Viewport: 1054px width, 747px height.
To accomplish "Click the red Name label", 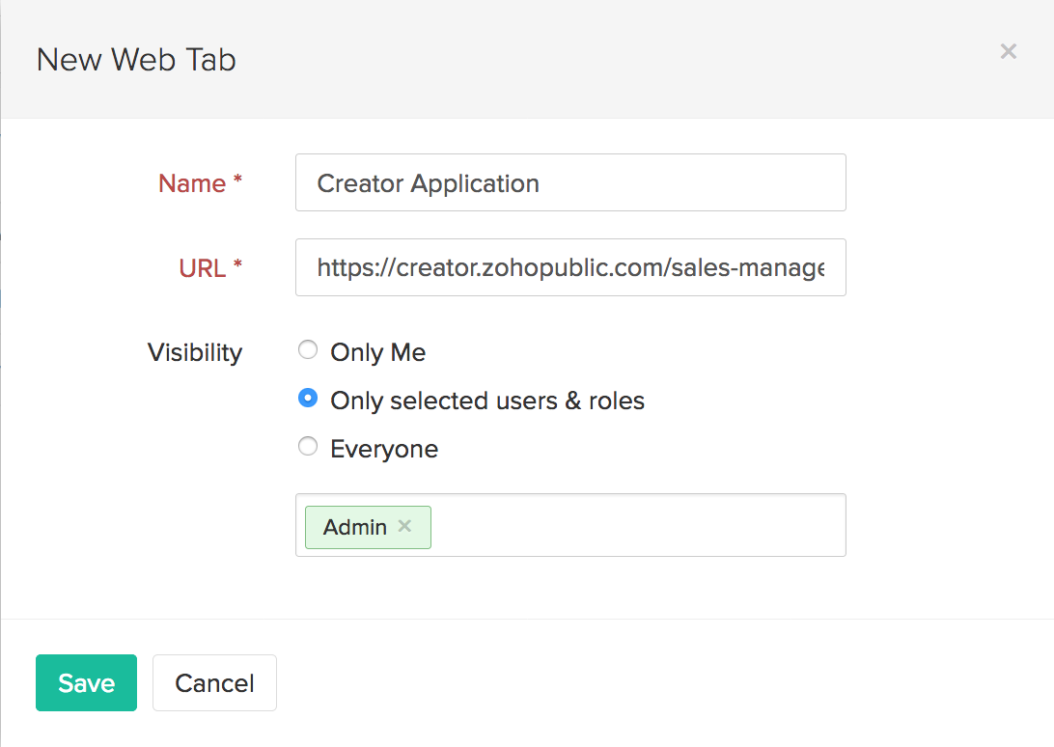I will pyautogui.click(x=191, y=183).
